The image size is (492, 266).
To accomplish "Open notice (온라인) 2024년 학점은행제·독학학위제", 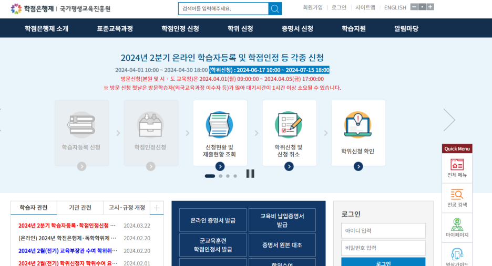I will 67,238.
